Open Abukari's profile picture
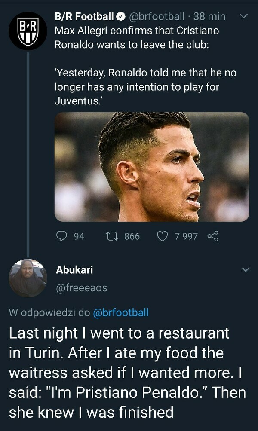The width and height of the screenshot is (258, 431). (28, 278)
